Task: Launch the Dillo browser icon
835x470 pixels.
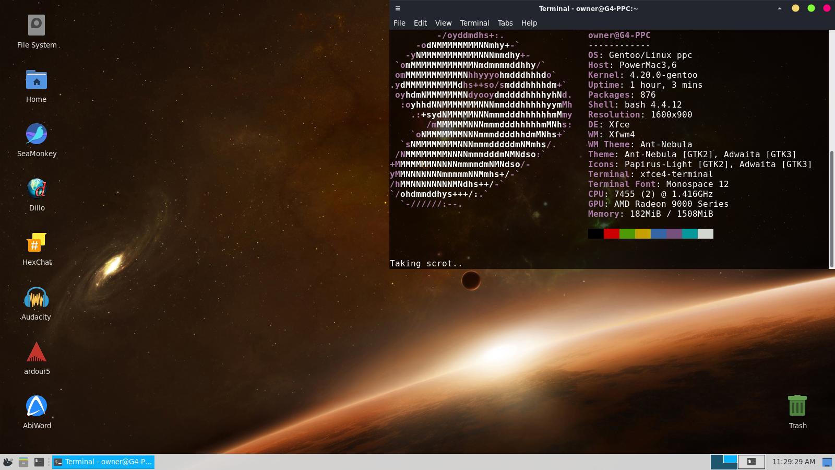Action: [x=37, y=188]
